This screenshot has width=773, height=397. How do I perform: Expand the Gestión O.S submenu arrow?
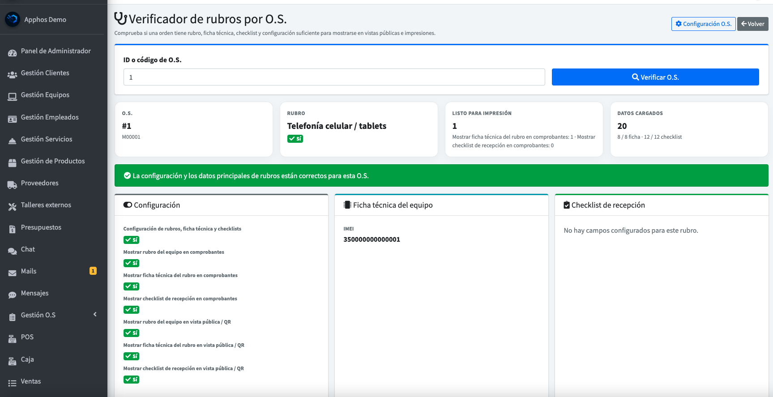(x=95, y=315)
